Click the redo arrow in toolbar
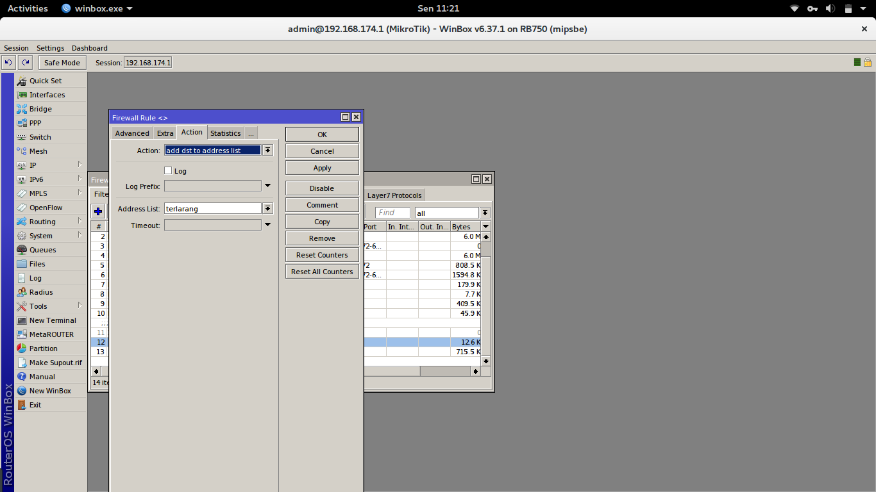Image resolution: width=876 pixels, height=492 pixels. point(25,63)
